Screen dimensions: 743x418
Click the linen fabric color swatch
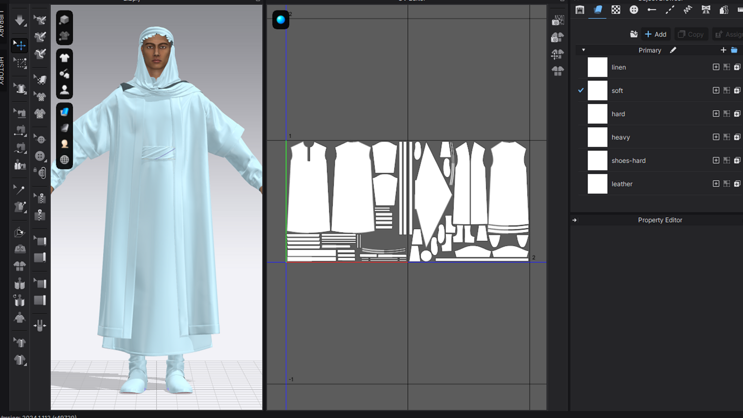pos(597,67)
